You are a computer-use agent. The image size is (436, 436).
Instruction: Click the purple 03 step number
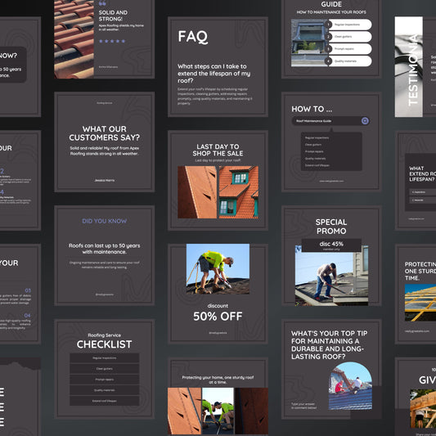(x=28, y=290)
